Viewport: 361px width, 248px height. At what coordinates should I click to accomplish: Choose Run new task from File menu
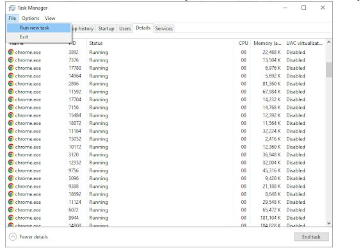[38, 28]
